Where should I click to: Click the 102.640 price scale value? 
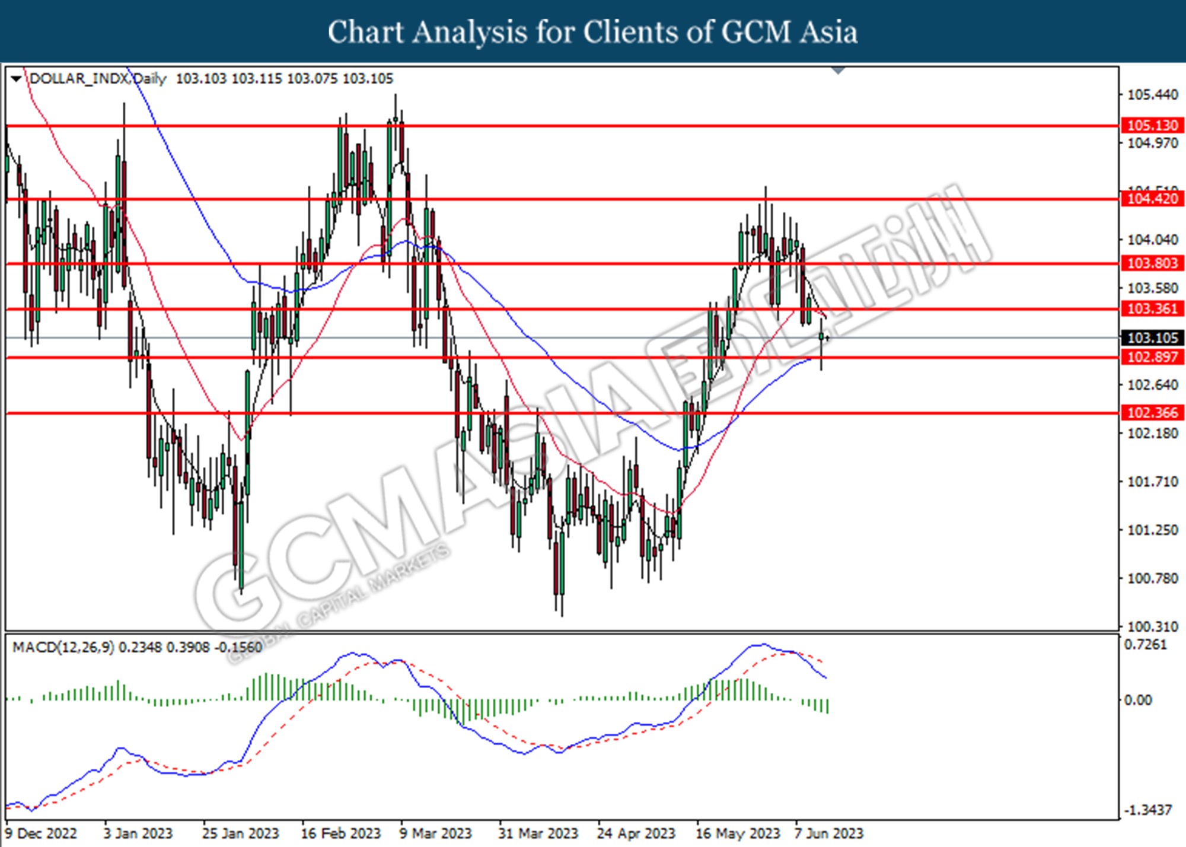pyautogui.click(x=1152, y=385)
